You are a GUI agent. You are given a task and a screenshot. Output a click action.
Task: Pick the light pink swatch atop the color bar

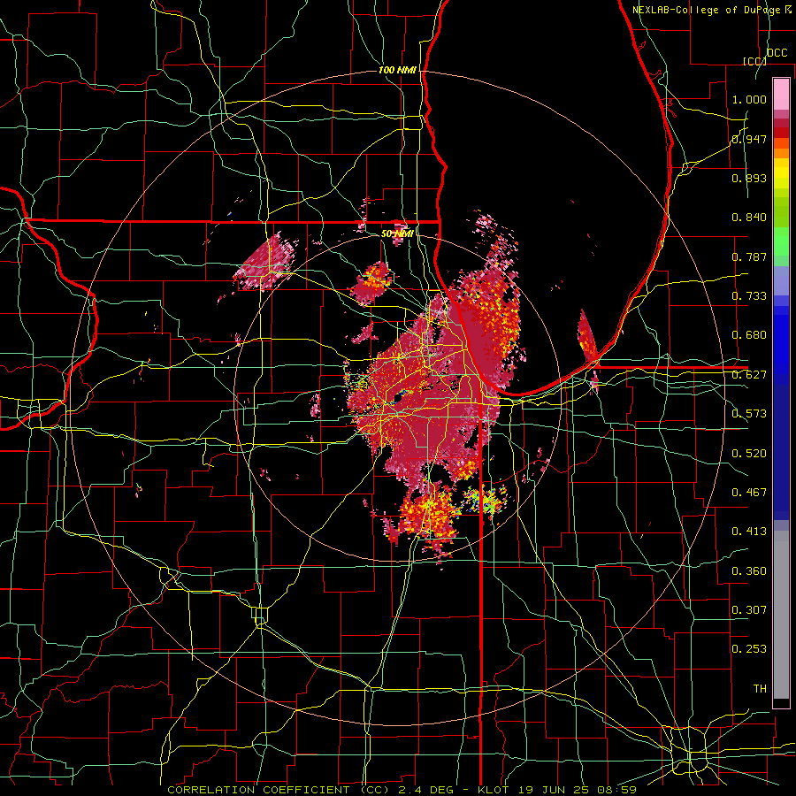781,94
